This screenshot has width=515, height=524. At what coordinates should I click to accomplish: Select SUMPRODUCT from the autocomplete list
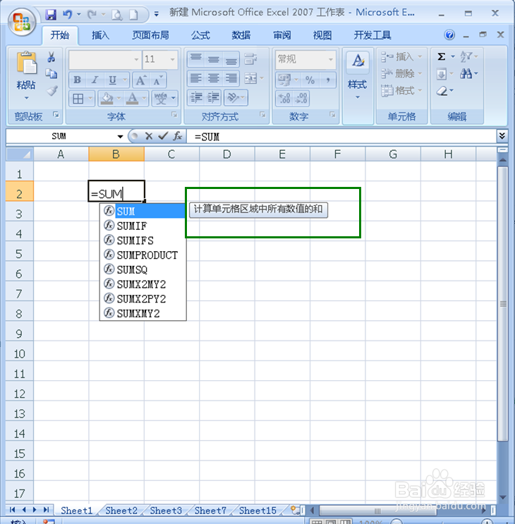tap(143, 255)
